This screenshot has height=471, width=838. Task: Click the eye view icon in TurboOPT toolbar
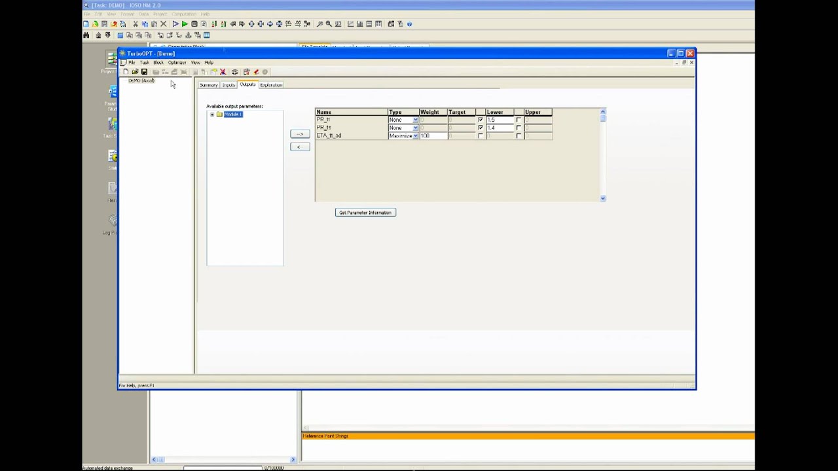pyautogui.click(x=235, y=72)
